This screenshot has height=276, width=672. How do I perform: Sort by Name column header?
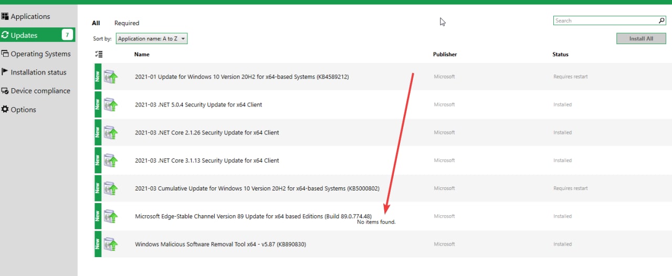pos(142,54)
